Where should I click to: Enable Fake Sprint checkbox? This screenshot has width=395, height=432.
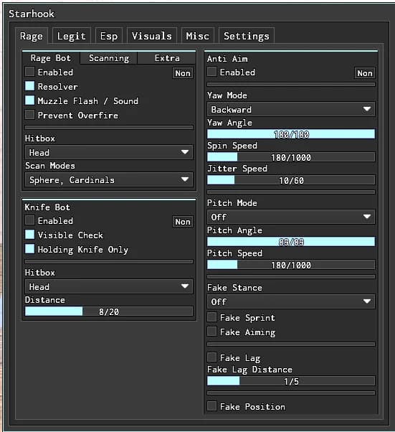211,317
